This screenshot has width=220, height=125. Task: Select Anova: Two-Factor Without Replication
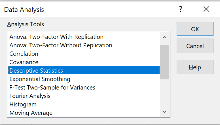click(84, 45)
